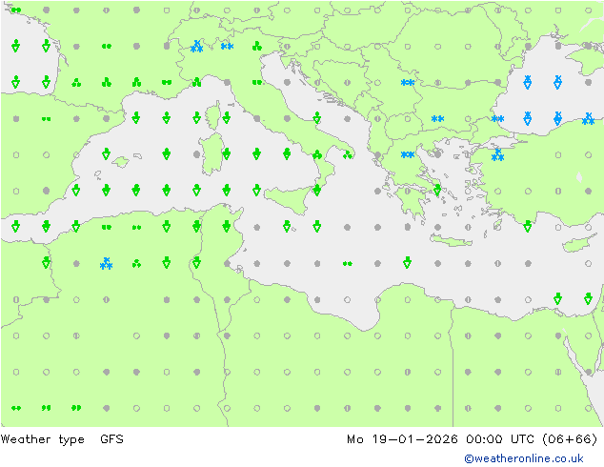The width and height of the screenshot is (604, 467).
Task: Click the 'Mo 19-01-2026 00:00 UTC (06+66)' timestamp
Action: coord(472,439)
